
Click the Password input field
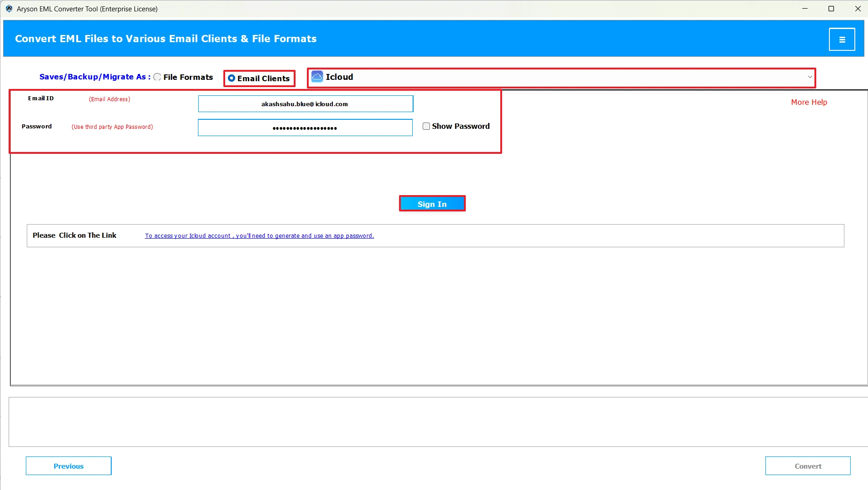coord(305,128)
